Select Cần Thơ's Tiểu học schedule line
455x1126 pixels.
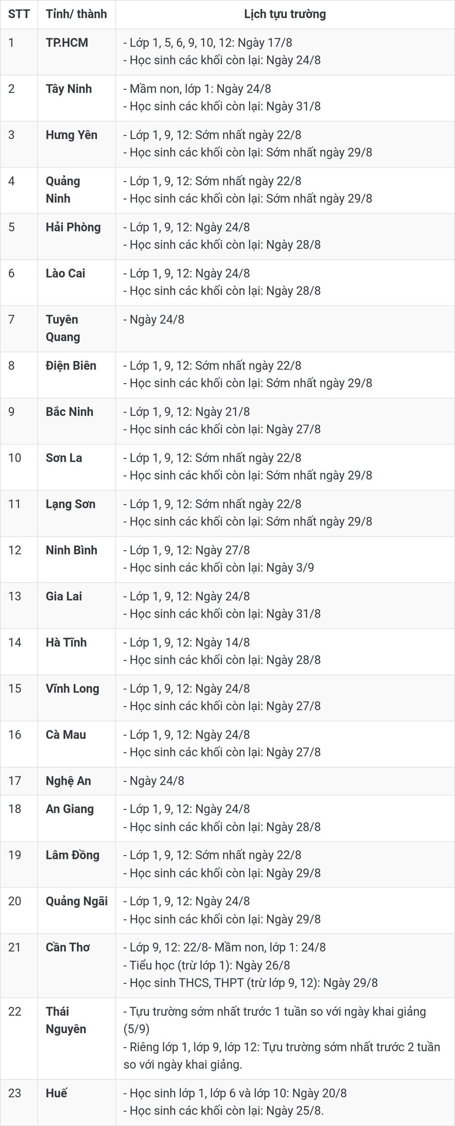[207, 965]
